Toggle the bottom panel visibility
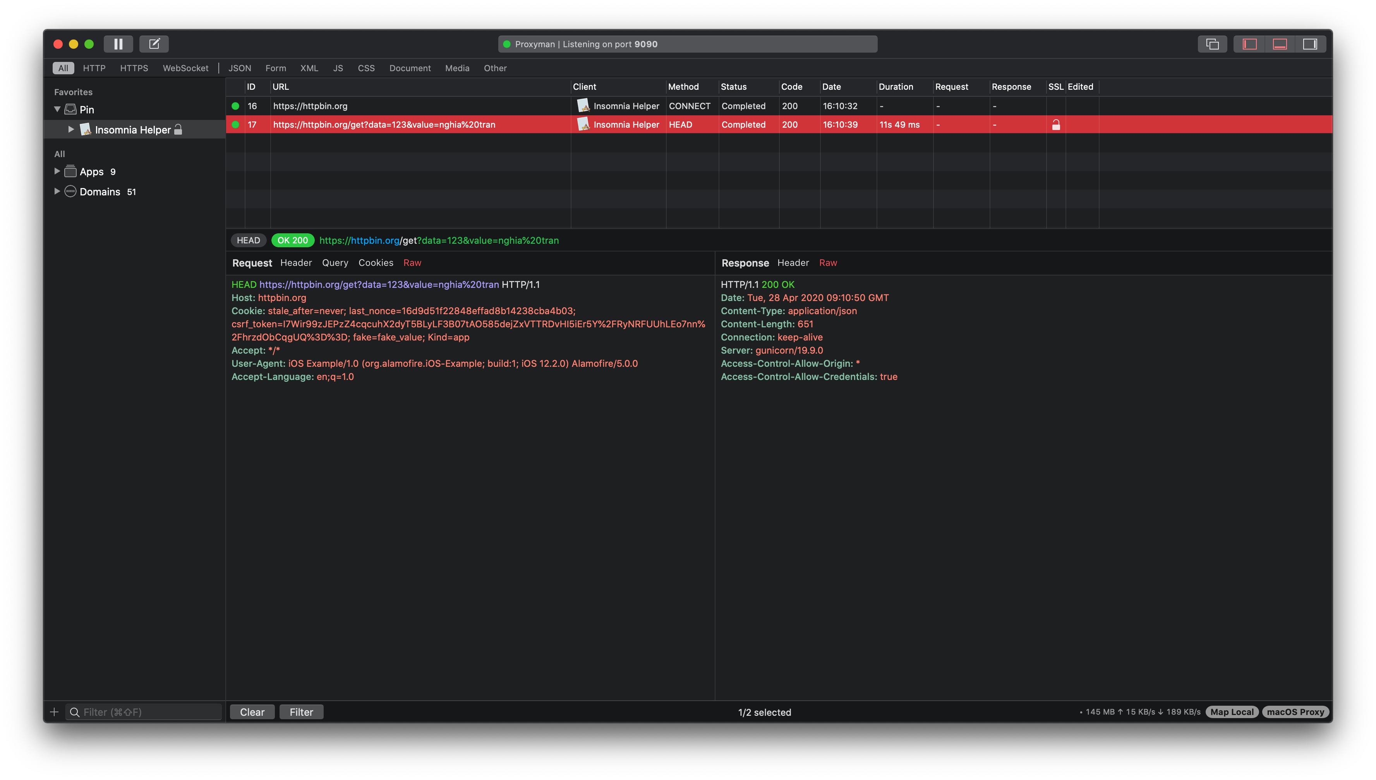This screenshot has width=1376, height=780. (1280, 43)
